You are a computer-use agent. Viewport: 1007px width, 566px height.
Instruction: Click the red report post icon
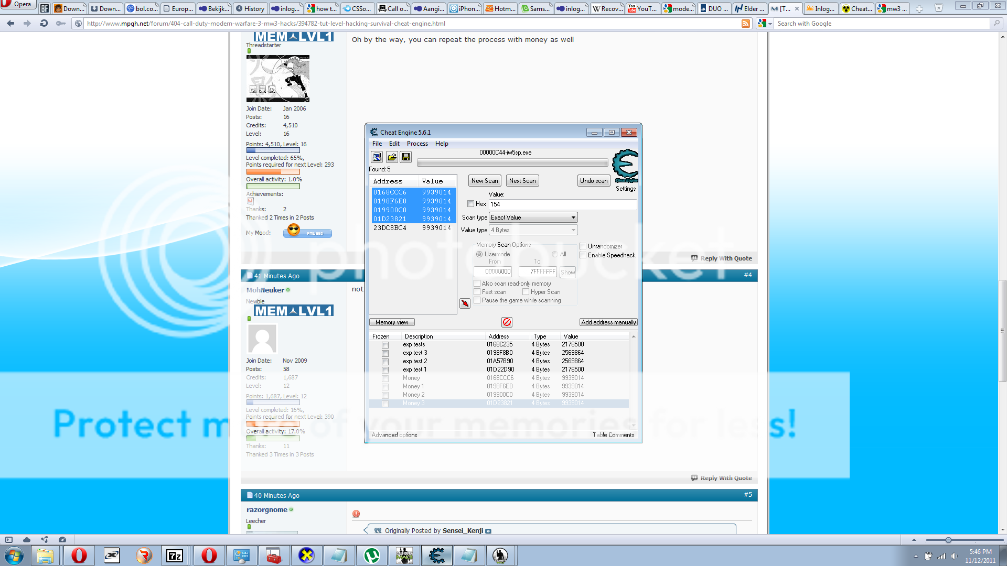[x=356, y=514]
